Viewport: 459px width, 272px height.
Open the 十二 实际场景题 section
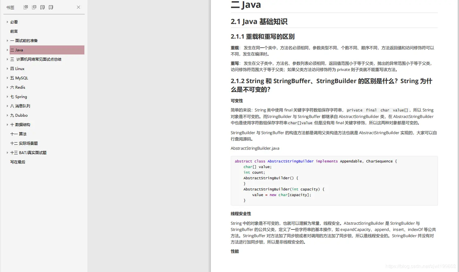[23, 143]
